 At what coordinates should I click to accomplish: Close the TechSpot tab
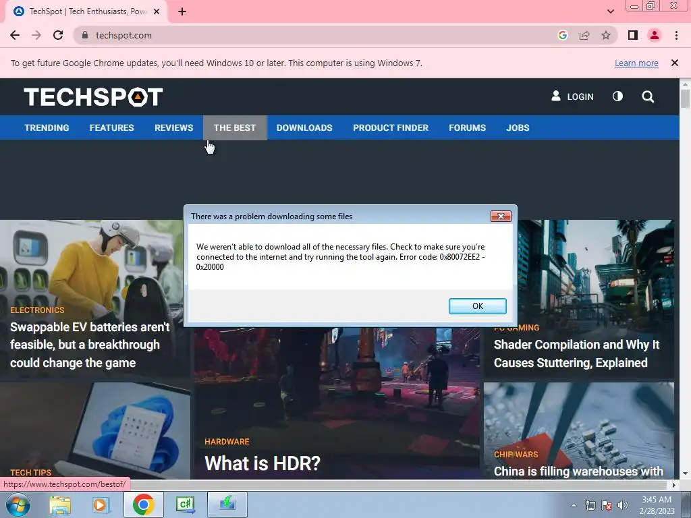(157, 11)
